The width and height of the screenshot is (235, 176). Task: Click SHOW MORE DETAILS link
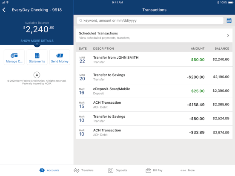click(x=37, y=41)
